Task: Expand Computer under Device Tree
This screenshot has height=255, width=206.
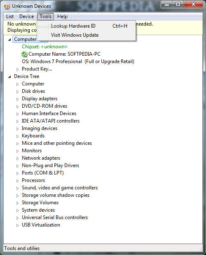Action: tap(18, 84)
